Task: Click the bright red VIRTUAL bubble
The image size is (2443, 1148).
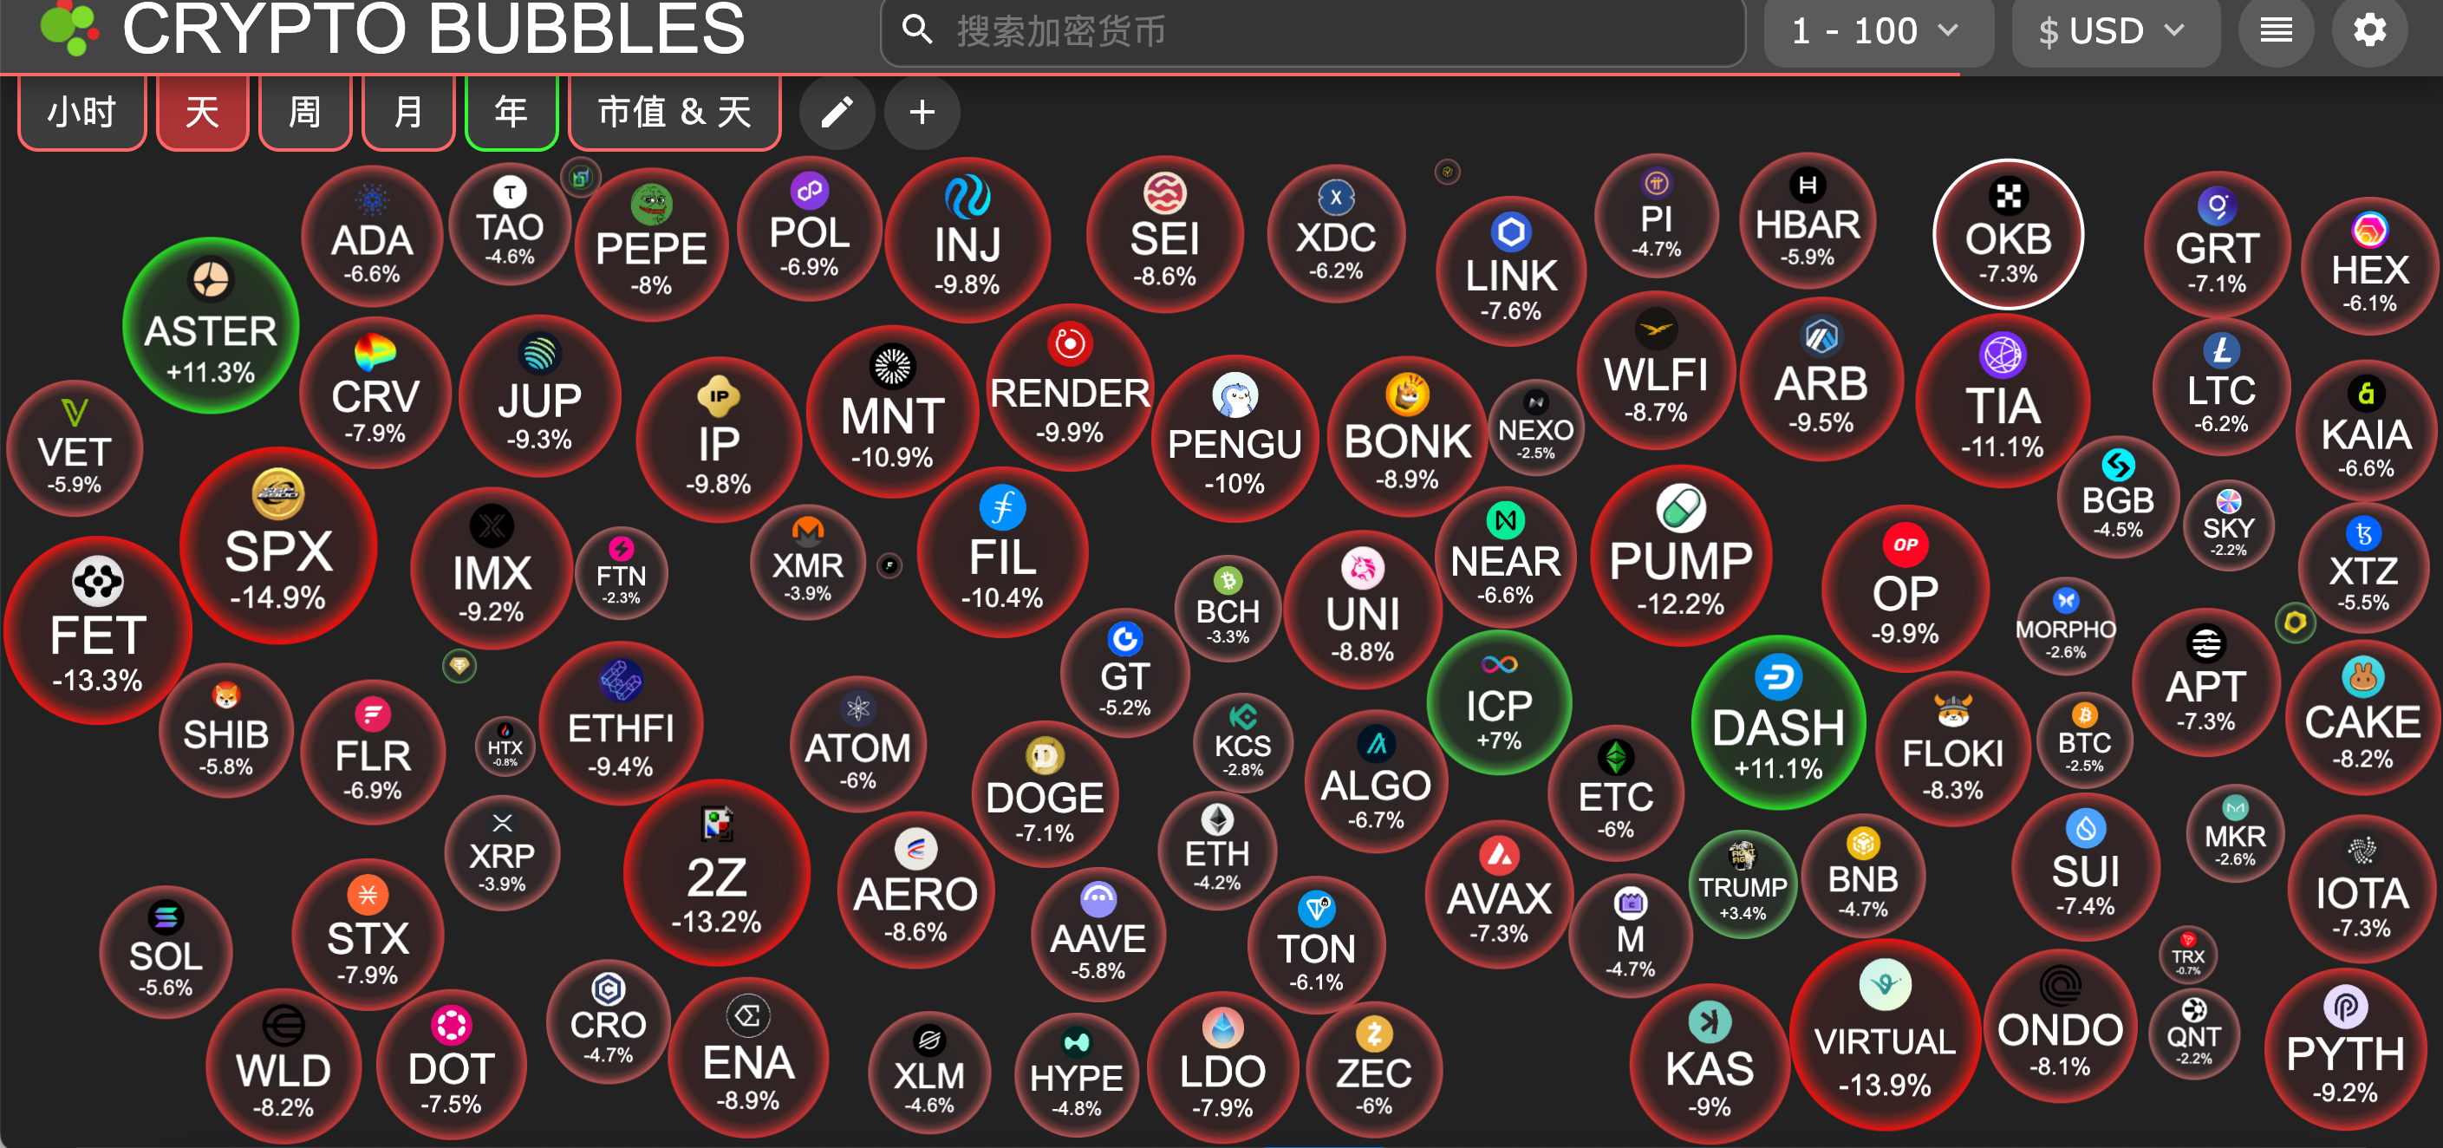Action: [x=1884, y=1036]
